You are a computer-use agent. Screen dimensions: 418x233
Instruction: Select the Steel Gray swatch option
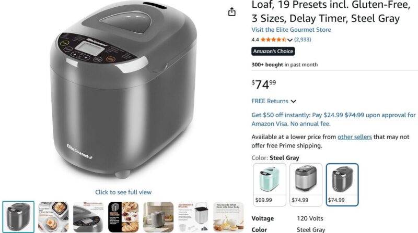tap(342, 185)
